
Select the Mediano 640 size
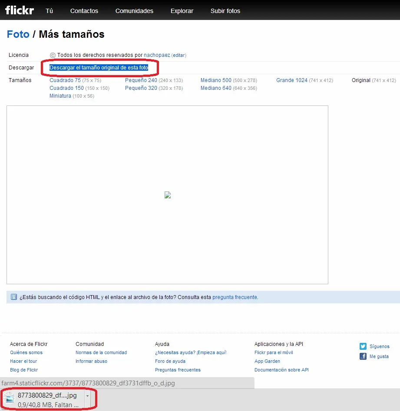216,88
